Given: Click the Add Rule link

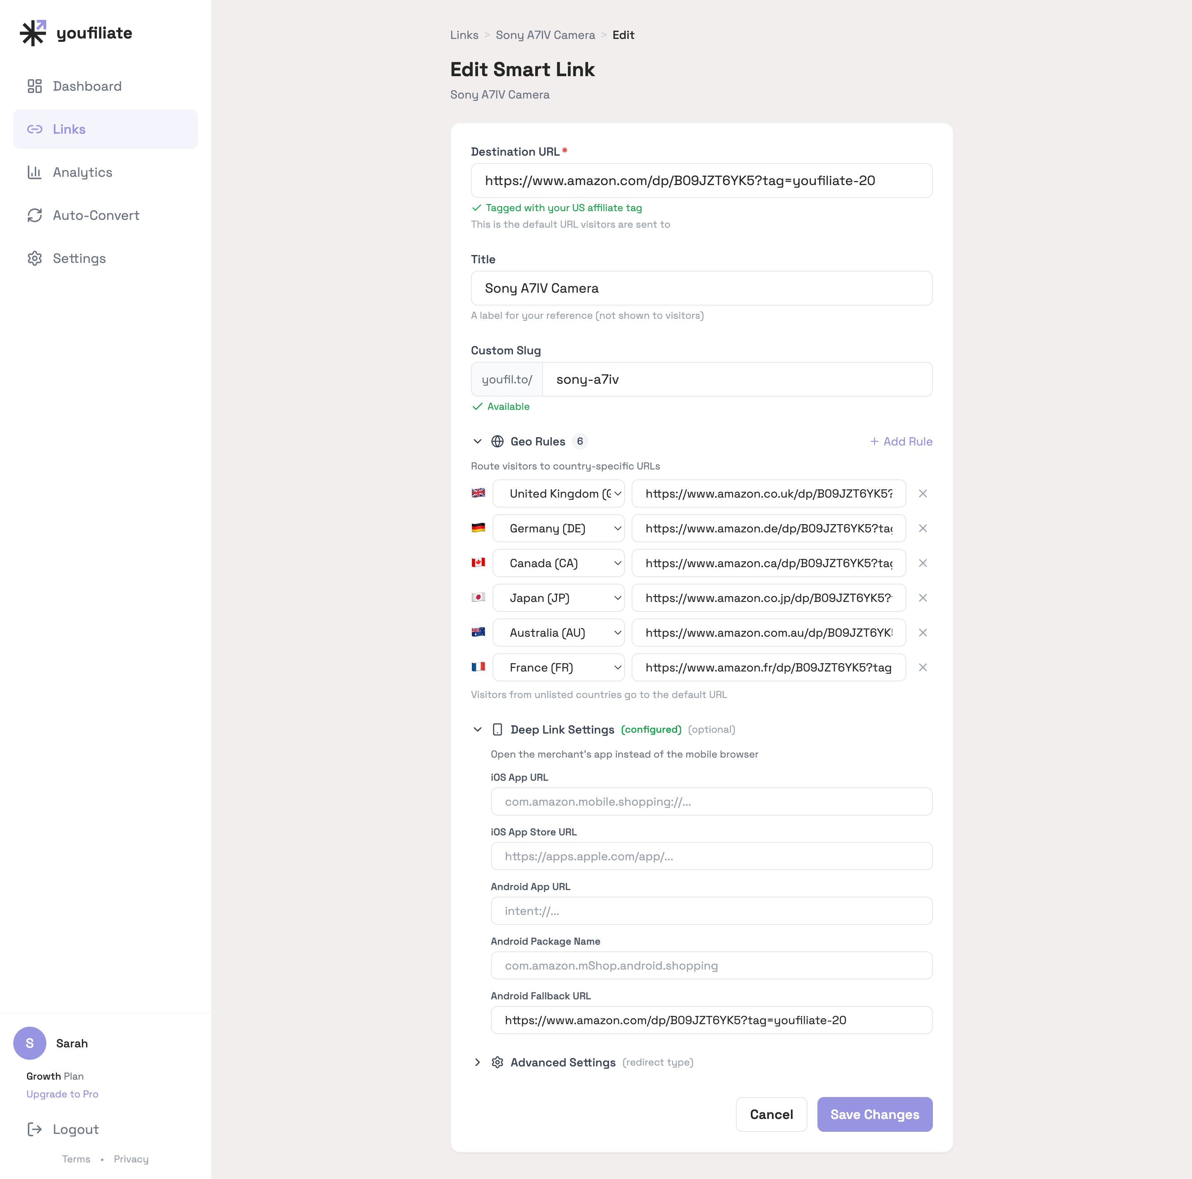Looking at the screenshot, I should pyautogui.click(x=901, y=441).
